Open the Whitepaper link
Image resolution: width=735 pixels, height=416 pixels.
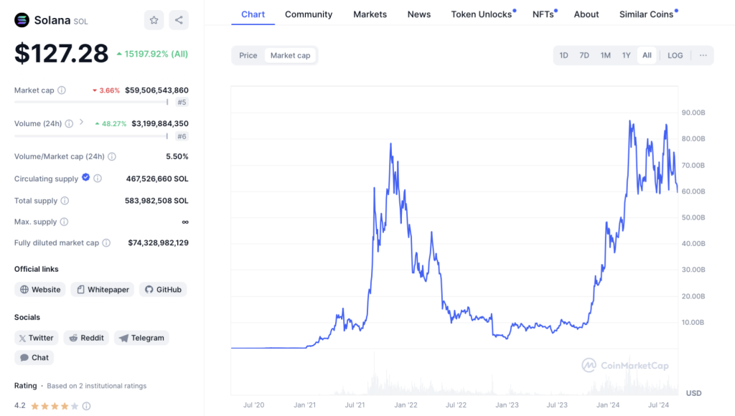[x=103, y=290]
